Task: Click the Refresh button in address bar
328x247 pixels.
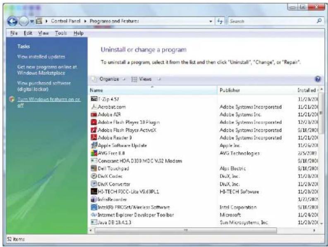Action: 220,21
